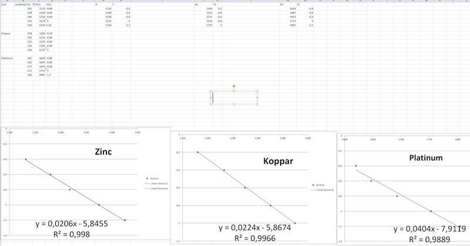
Task: Click the 1620 value under X2
Action: coord(293,9)
